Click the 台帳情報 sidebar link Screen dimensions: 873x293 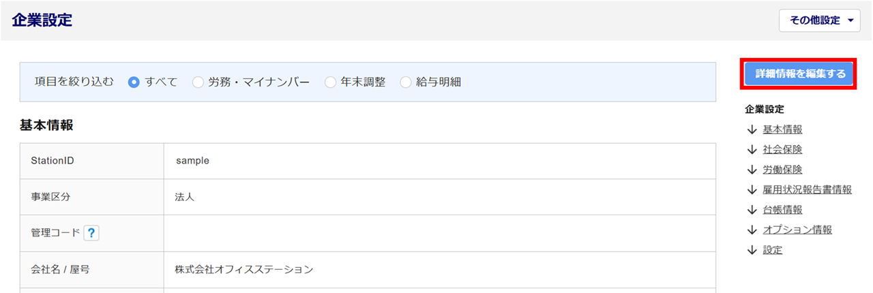click(782, 210)
